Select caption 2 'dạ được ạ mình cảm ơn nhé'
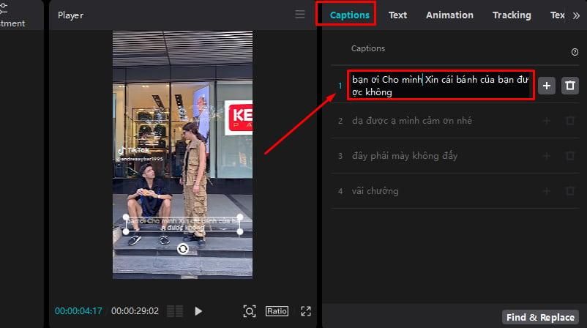The image size is (587, 328). point(412,121)
